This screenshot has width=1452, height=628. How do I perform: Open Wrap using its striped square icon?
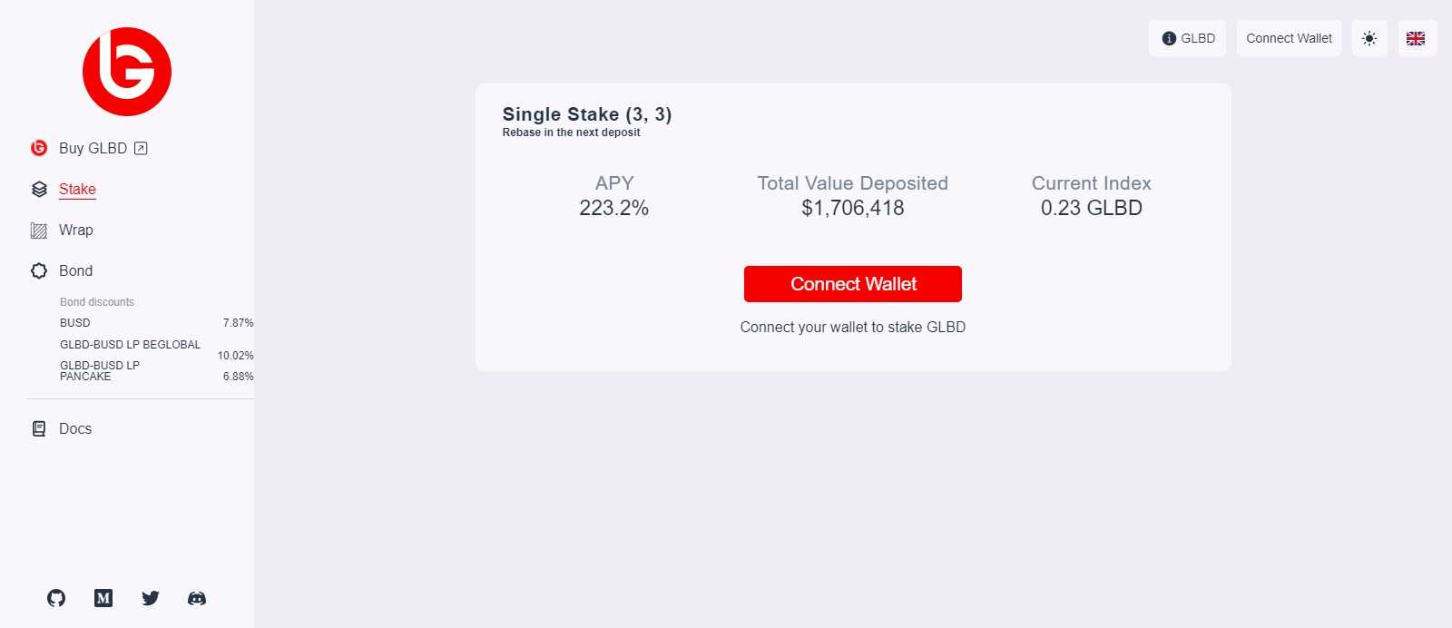38,230
